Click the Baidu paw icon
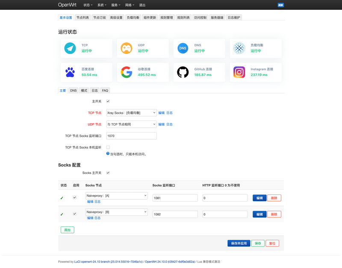Screen dimensions: 342x268 pos(70,72)
